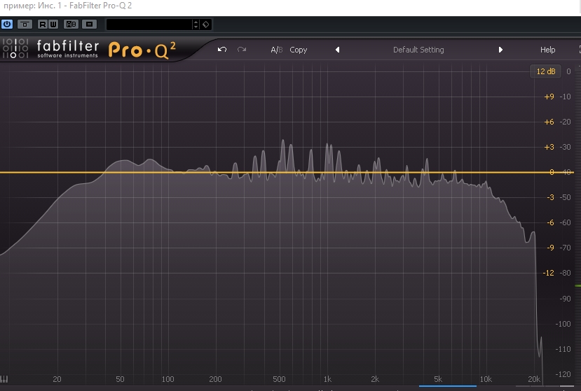Enable Write automation (W) button
581x391 pixels.
point(53,24)
